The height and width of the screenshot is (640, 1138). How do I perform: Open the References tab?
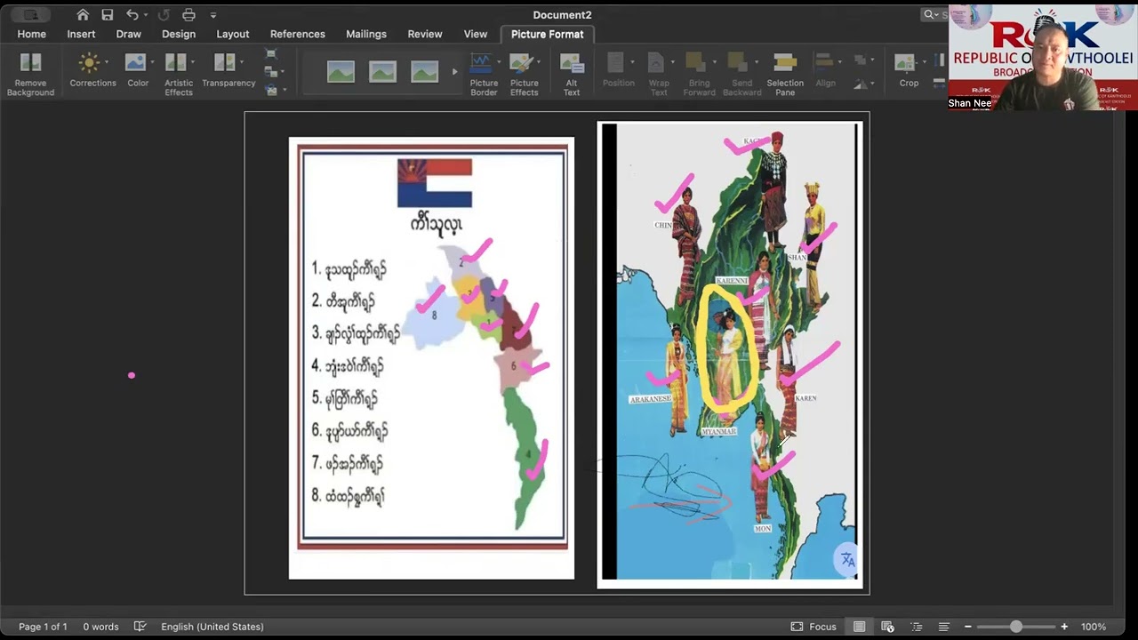pyautogui.click(x=298, y=34)
